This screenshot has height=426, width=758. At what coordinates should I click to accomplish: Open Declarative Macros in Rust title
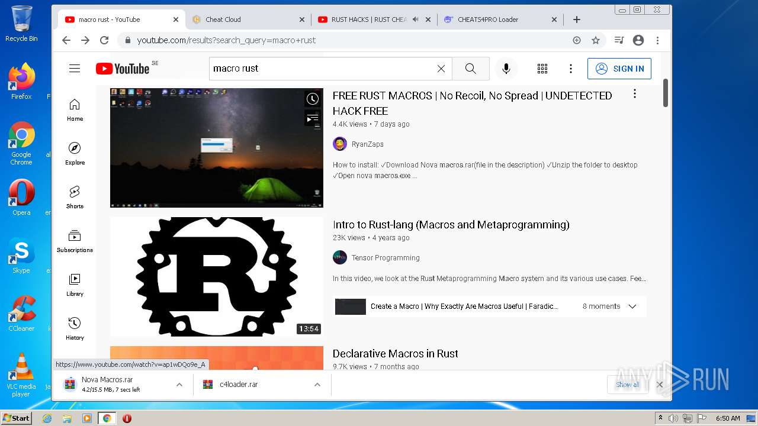(x=396, y=354)
